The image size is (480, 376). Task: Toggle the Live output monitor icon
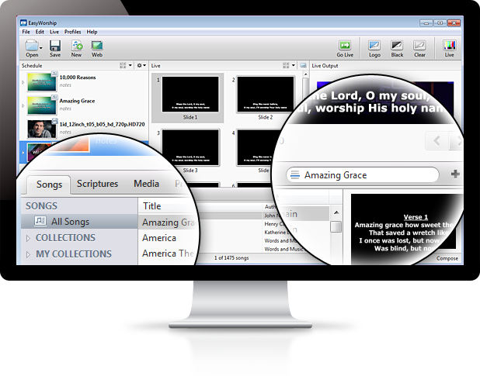point(450,46)
